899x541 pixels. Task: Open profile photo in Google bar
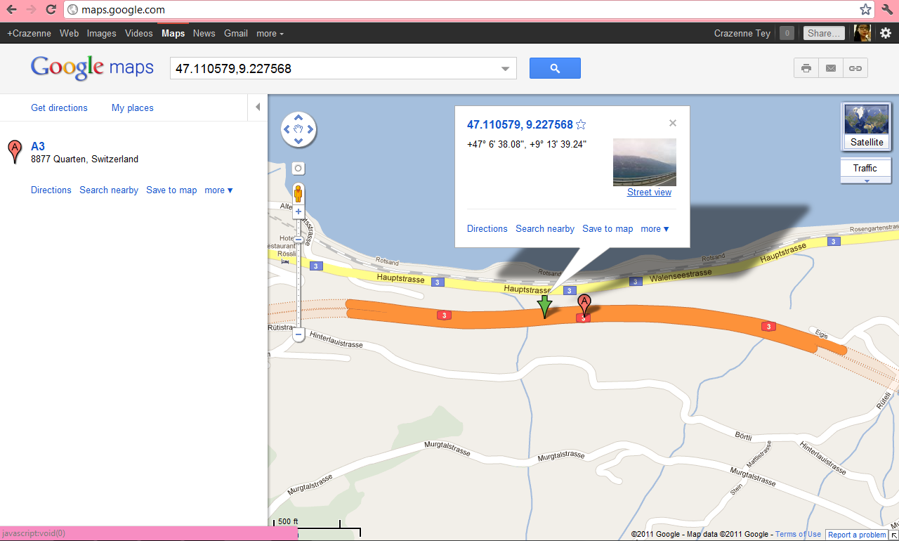[x=862, y=33]
